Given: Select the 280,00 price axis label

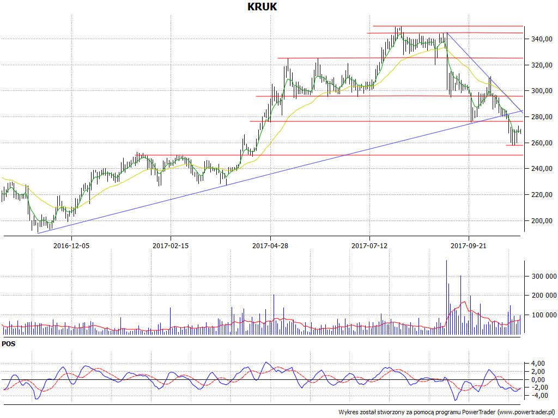Looking at the screenshot, I should [542, 117].
